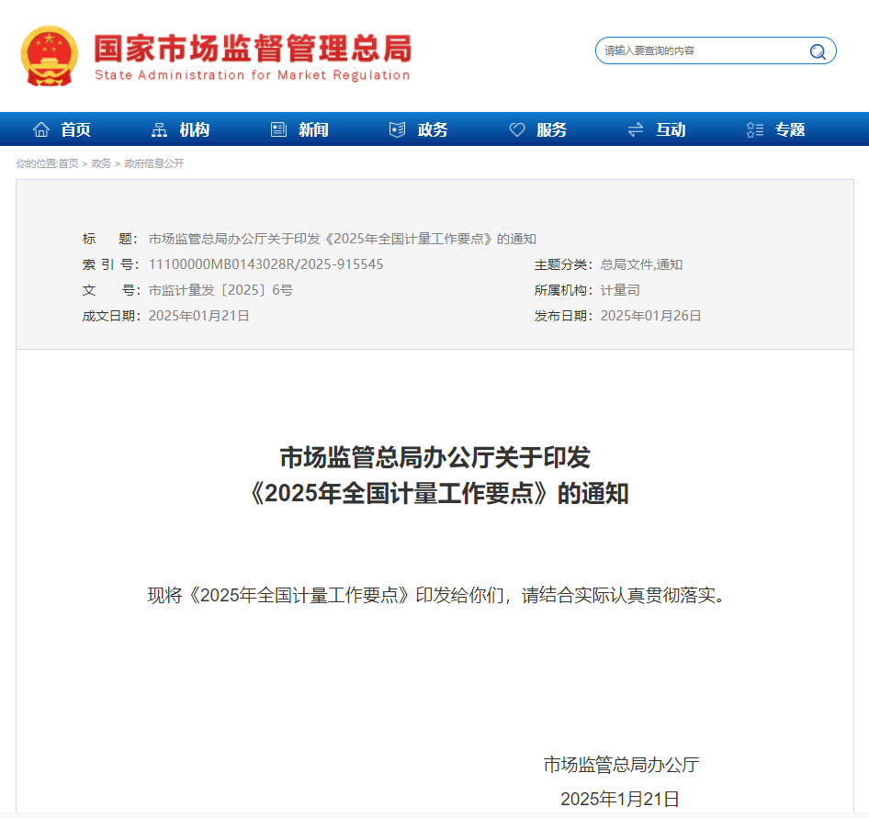This screenshot has height=818, width=869.
Task: Select document number 市监计量发〔2025〕6号
Action: tap(221, 290)
